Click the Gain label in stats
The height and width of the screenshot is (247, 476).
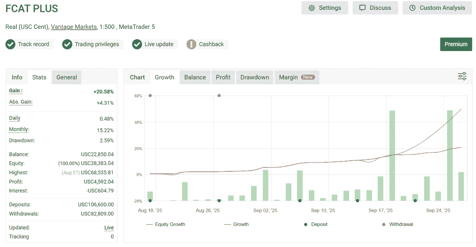tap(16, 91)
